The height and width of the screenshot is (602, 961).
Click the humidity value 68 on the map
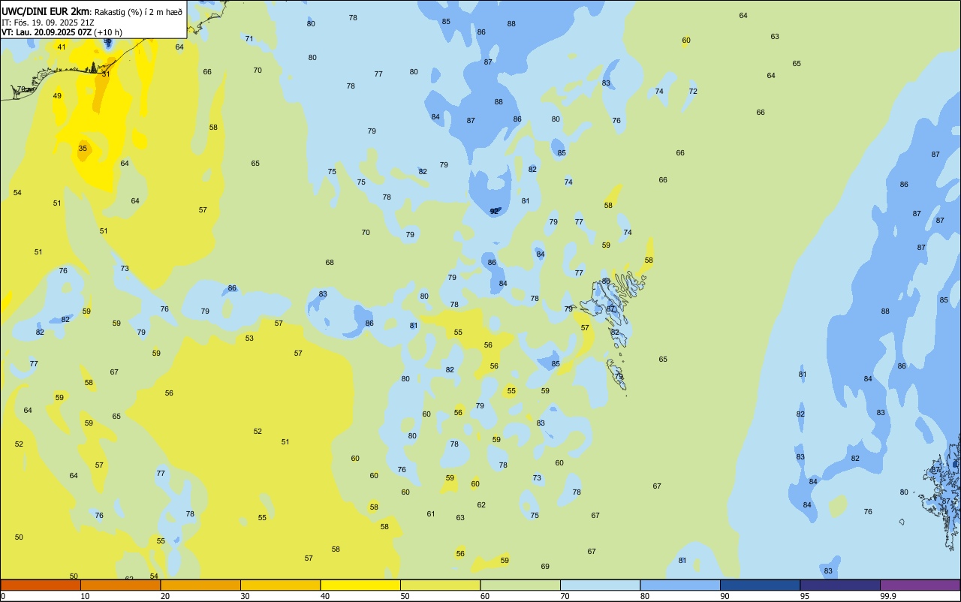click(330, 263)
